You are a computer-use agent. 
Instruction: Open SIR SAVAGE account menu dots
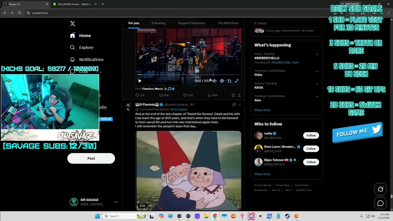point(116,202)
